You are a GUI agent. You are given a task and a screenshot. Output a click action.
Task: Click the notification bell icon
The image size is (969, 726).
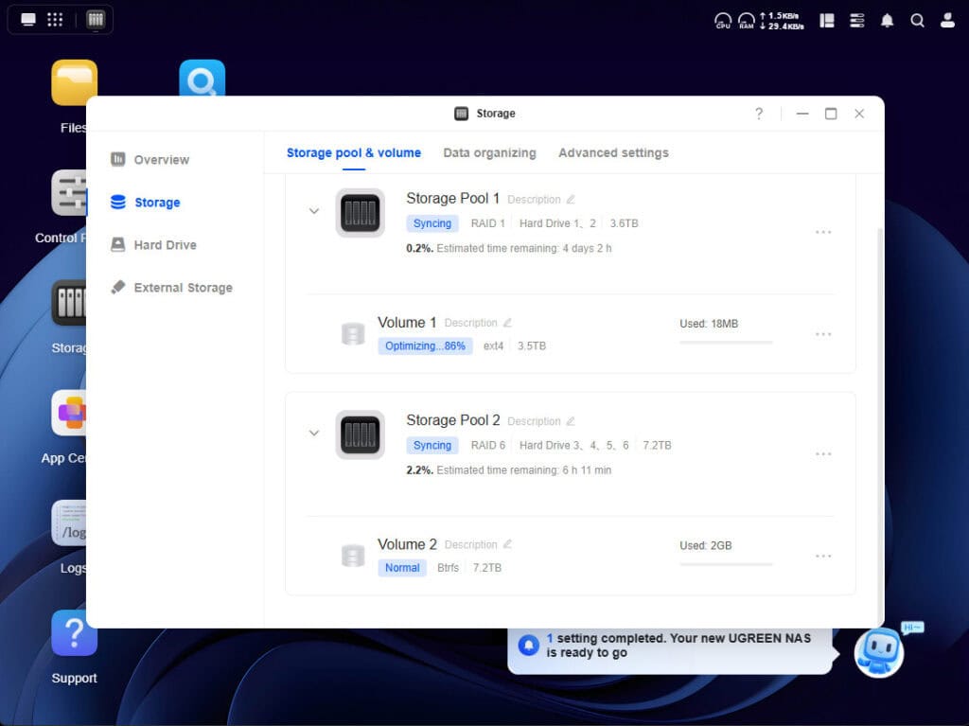(887, 20)
